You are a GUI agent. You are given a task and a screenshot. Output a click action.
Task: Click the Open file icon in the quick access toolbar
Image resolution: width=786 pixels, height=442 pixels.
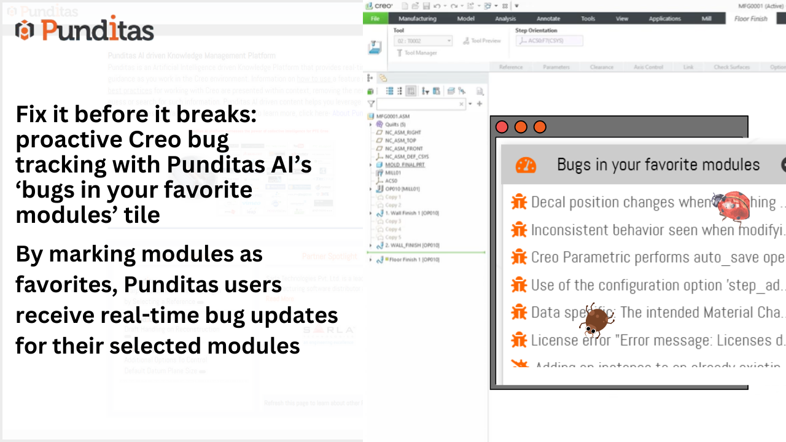click(416, 6)
